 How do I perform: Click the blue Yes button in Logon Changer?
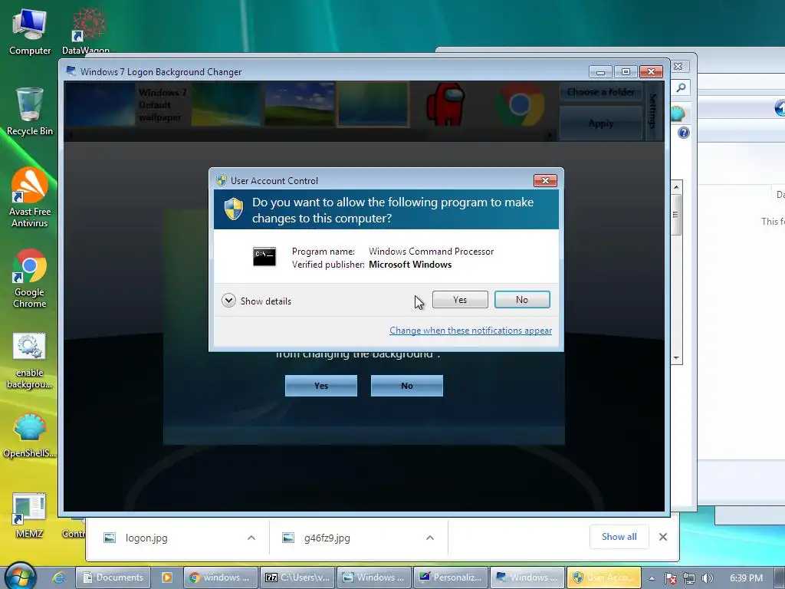coord(321,386)
